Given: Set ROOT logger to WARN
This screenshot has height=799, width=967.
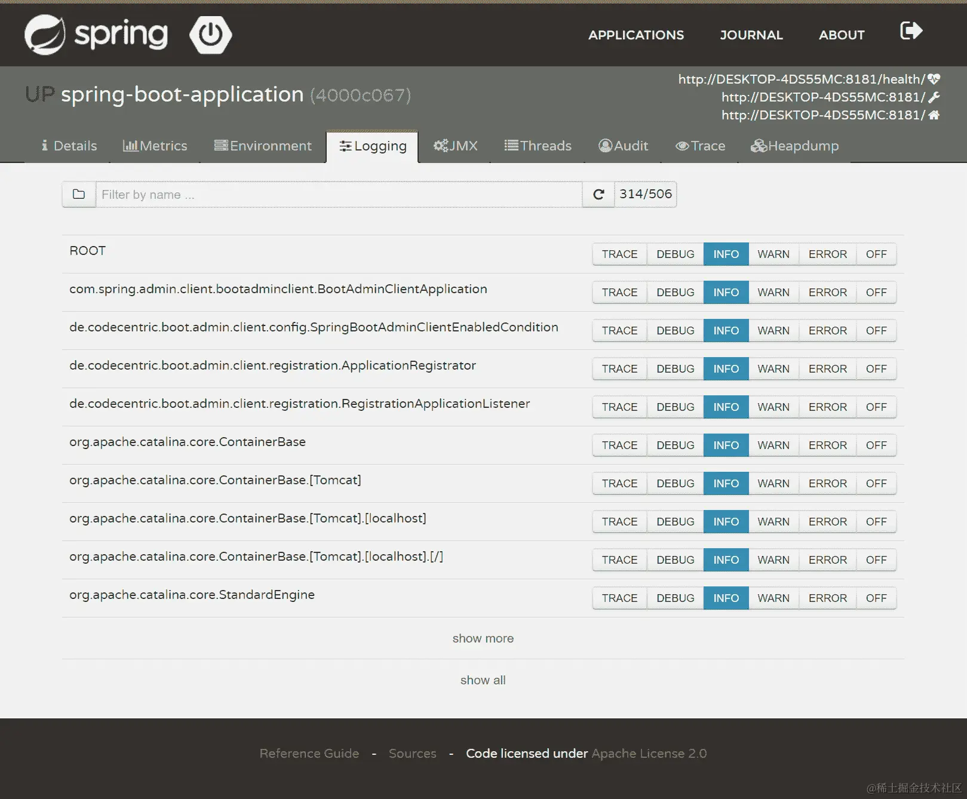Looking at the screenshot, I should coord(773,254).
